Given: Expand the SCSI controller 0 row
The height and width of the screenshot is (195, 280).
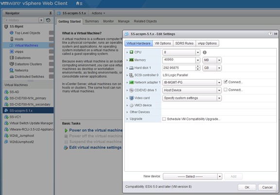Looking at the screenshot, I should (x=127, y=75).
